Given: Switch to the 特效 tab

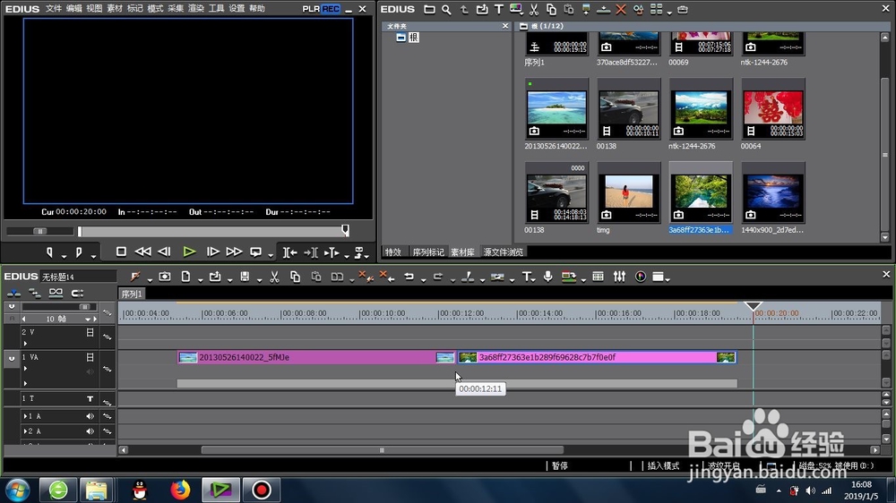Looking at the screenshot, I should point(393,251).
